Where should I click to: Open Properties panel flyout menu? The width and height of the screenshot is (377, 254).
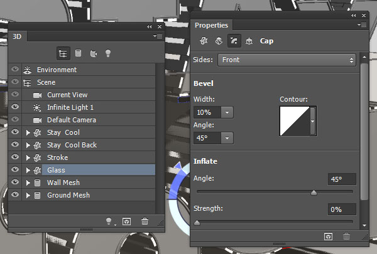point(362,24)
